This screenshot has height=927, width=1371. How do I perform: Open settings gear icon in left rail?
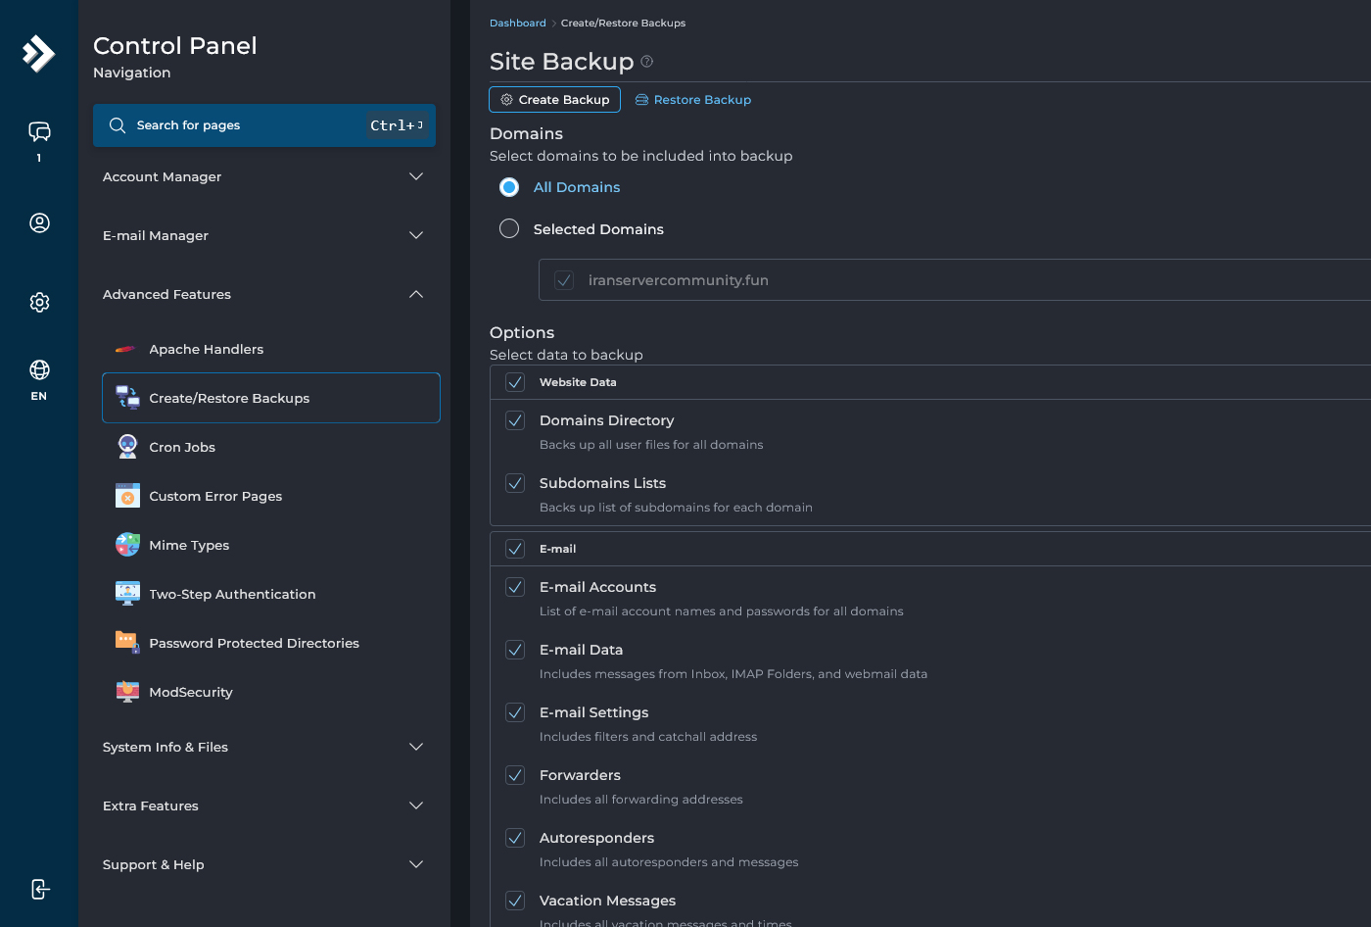click(39, 303)
